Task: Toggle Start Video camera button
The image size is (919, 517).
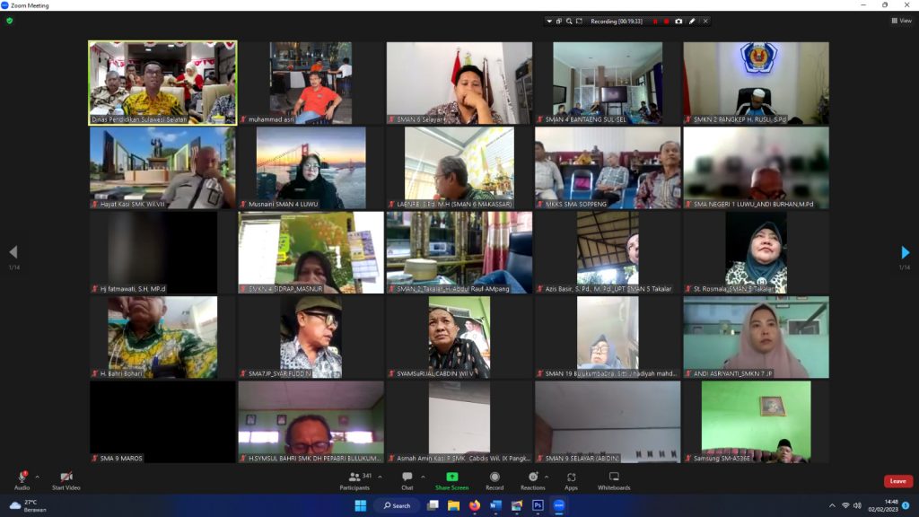Action: coord(66,477)
